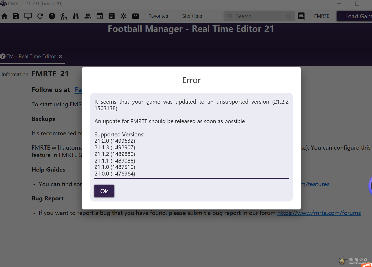Open the fmrte.com/forums link
372x267 pixels.
(319, 213)
